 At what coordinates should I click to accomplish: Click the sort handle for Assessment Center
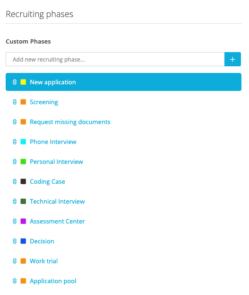15,221
